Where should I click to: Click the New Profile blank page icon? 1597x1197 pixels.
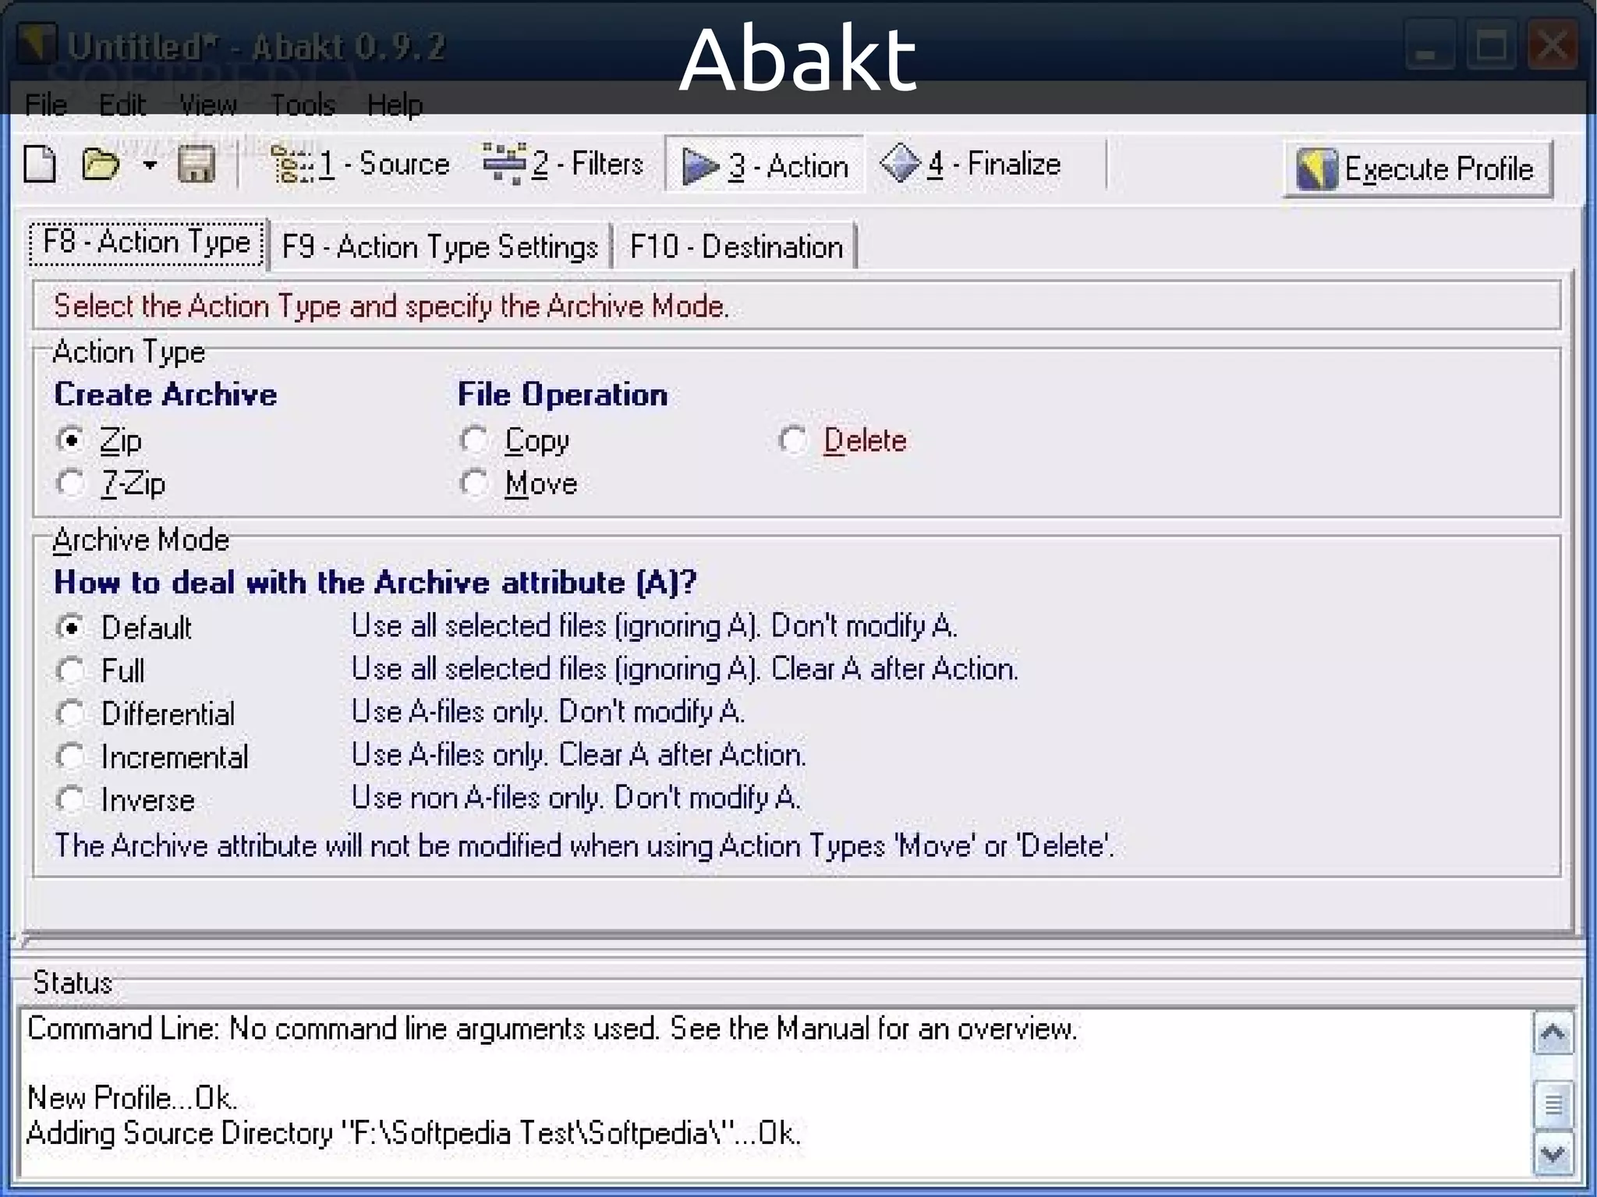tap(40, 165)
